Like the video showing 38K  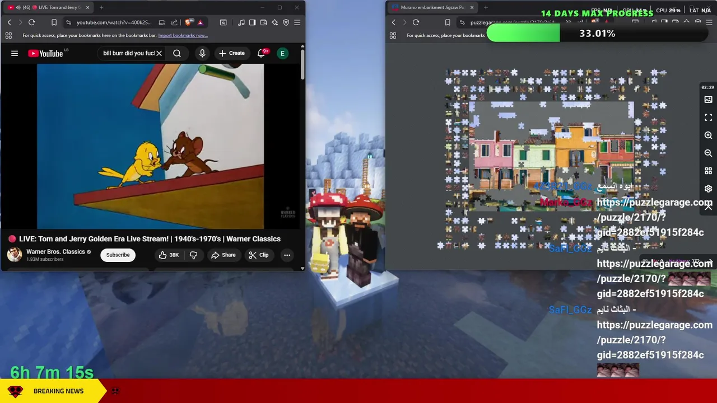[x=169, y=255]
